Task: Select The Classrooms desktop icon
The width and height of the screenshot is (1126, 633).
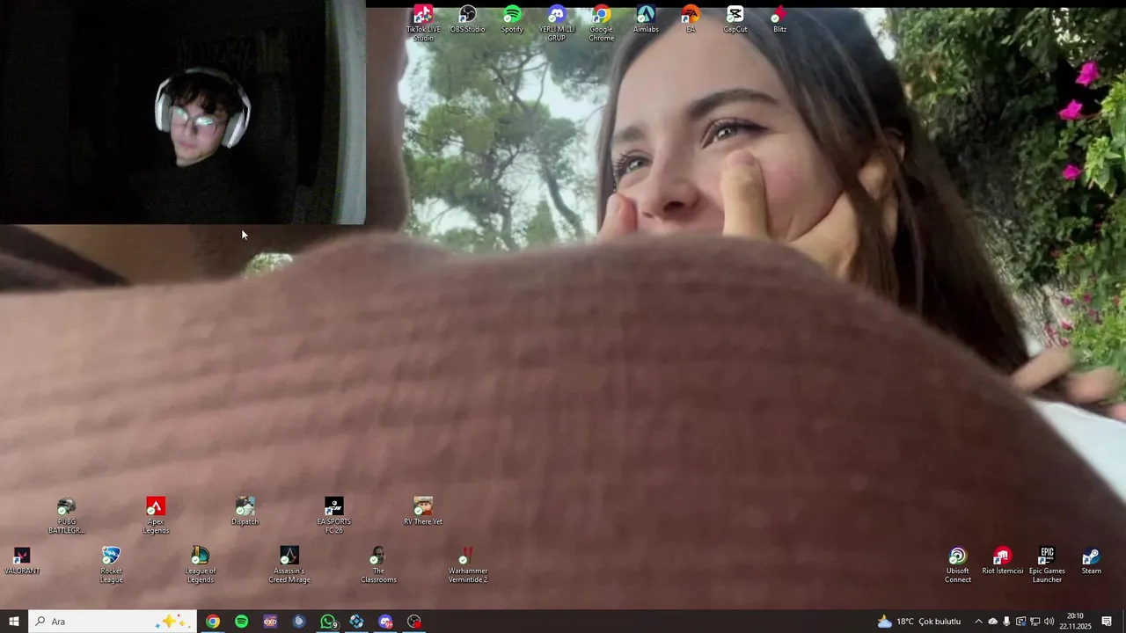Action: pyautogui.click(x=378, y=565)
